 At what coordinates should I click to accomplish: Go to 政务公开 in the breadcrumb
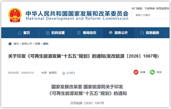coord(27,44)
